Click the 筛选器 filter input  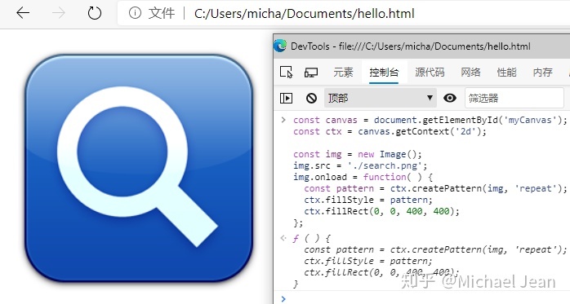pos(514,98)
